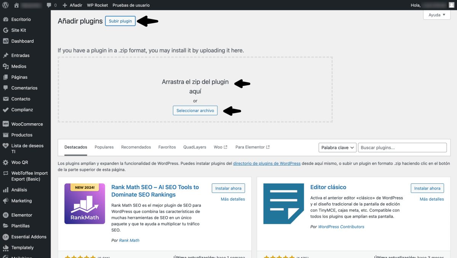
Task: Open the Ayuda panel expander
Action: click(436, 14)
